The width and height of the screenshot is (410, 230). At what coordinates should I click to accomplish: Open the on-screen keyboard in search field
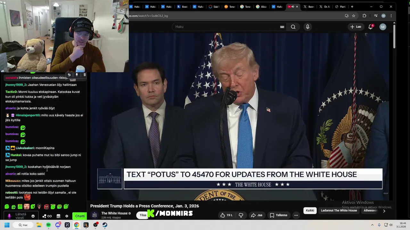pyautogui.click(x=282, y=27)
